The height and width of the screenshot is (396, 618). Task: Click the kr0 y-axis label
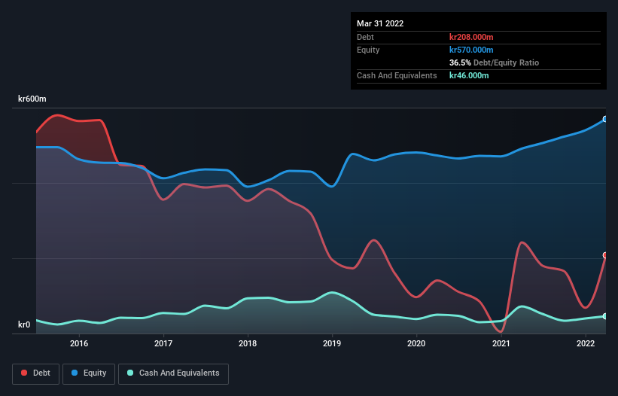[x=24, y=324]
